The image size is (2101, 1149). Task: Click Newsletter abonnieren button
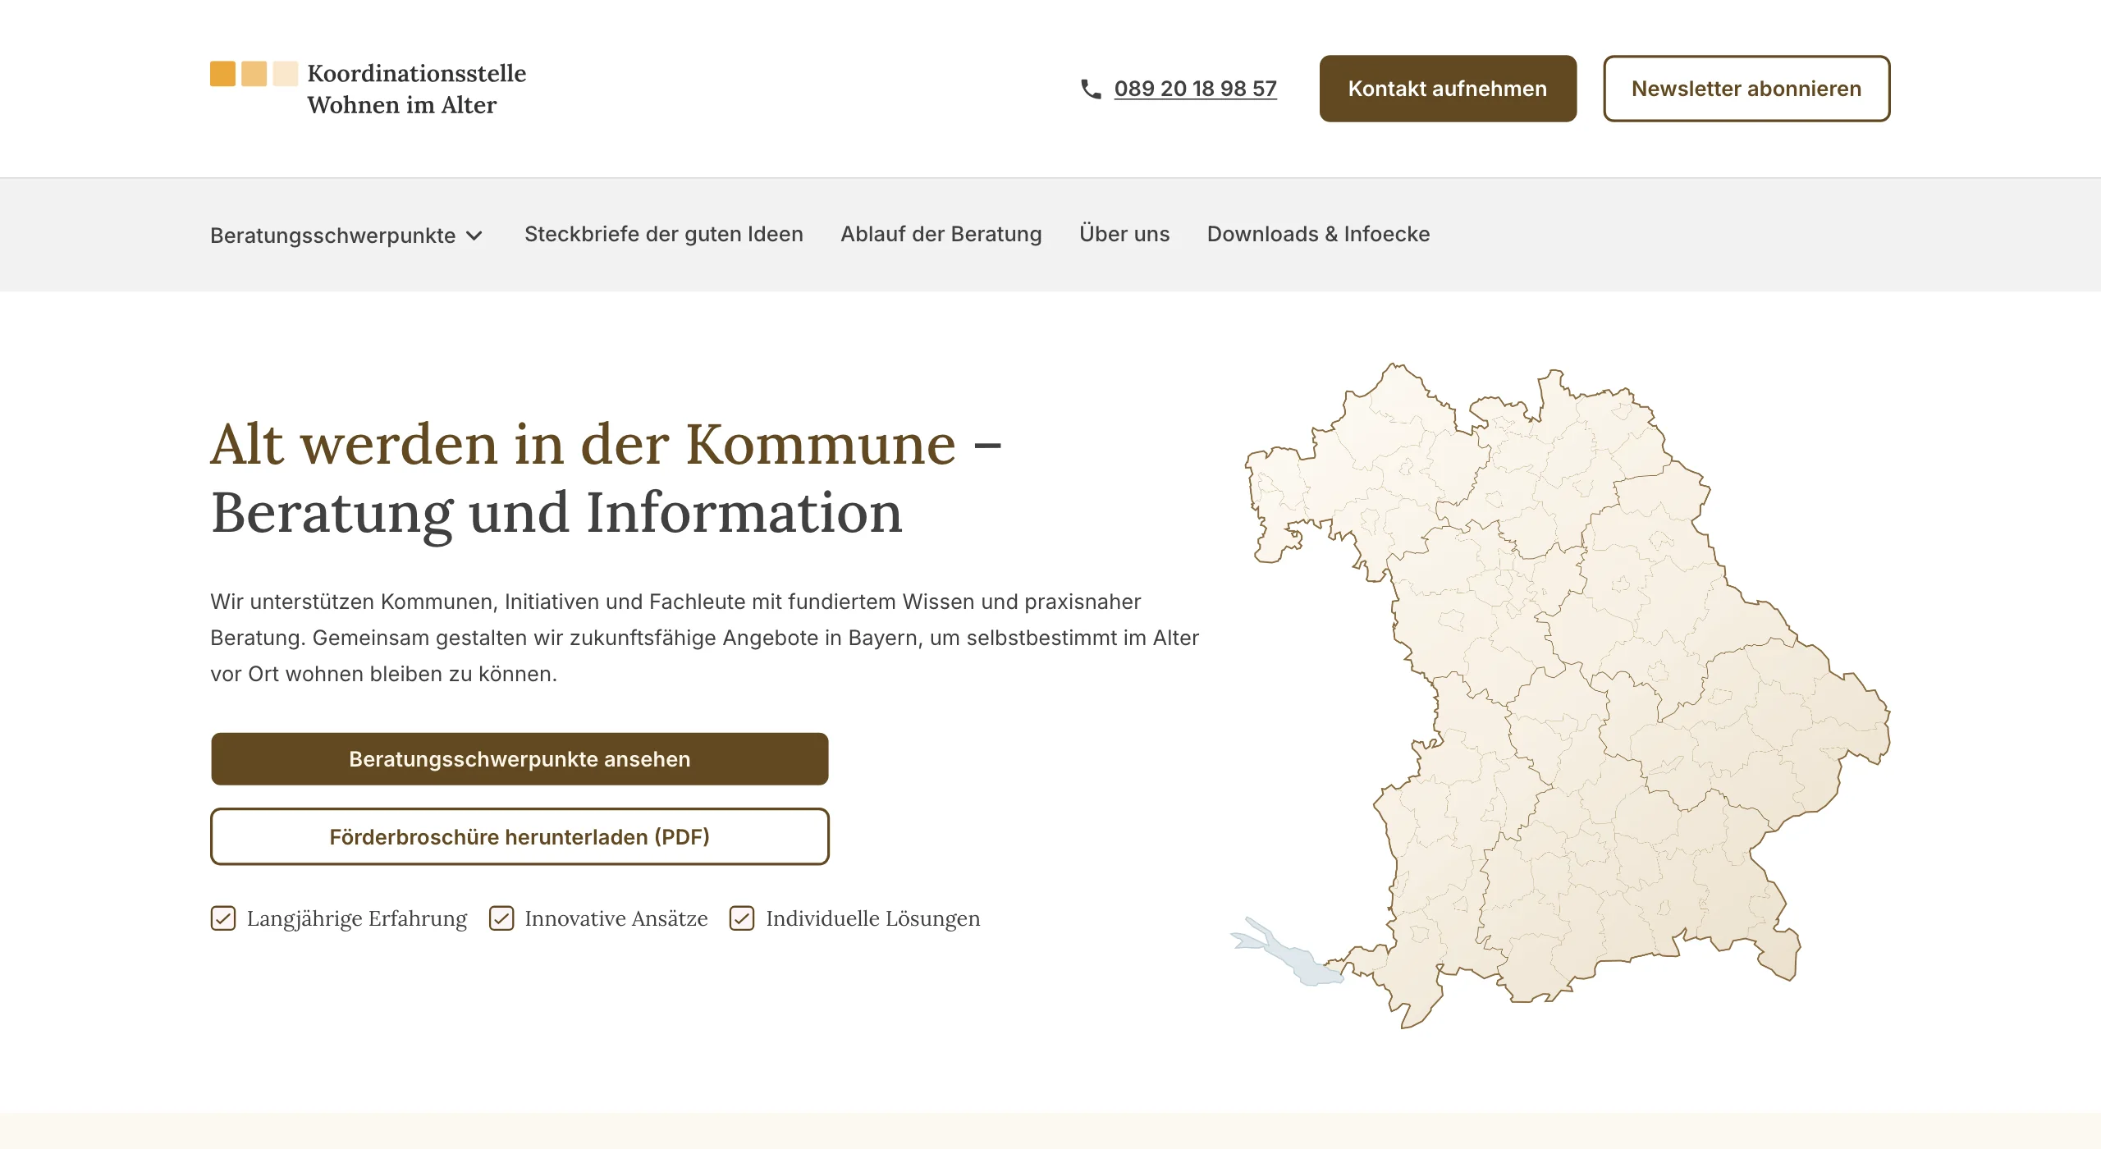1746,89
